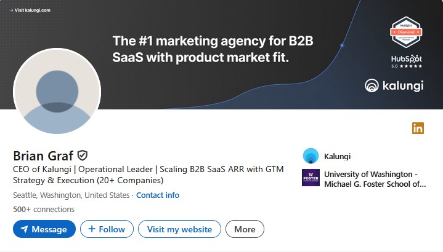The height and width of the screenshot is (252, 443).
Task: Click the Foster School logo icon
Action: pos(311,178)
